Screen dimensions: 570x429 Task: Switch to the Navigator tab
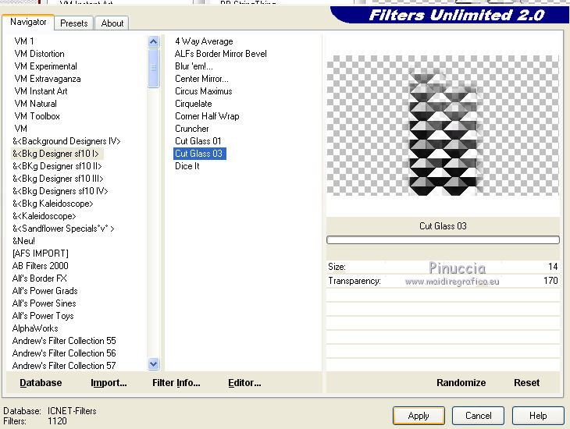click(28, 22)
